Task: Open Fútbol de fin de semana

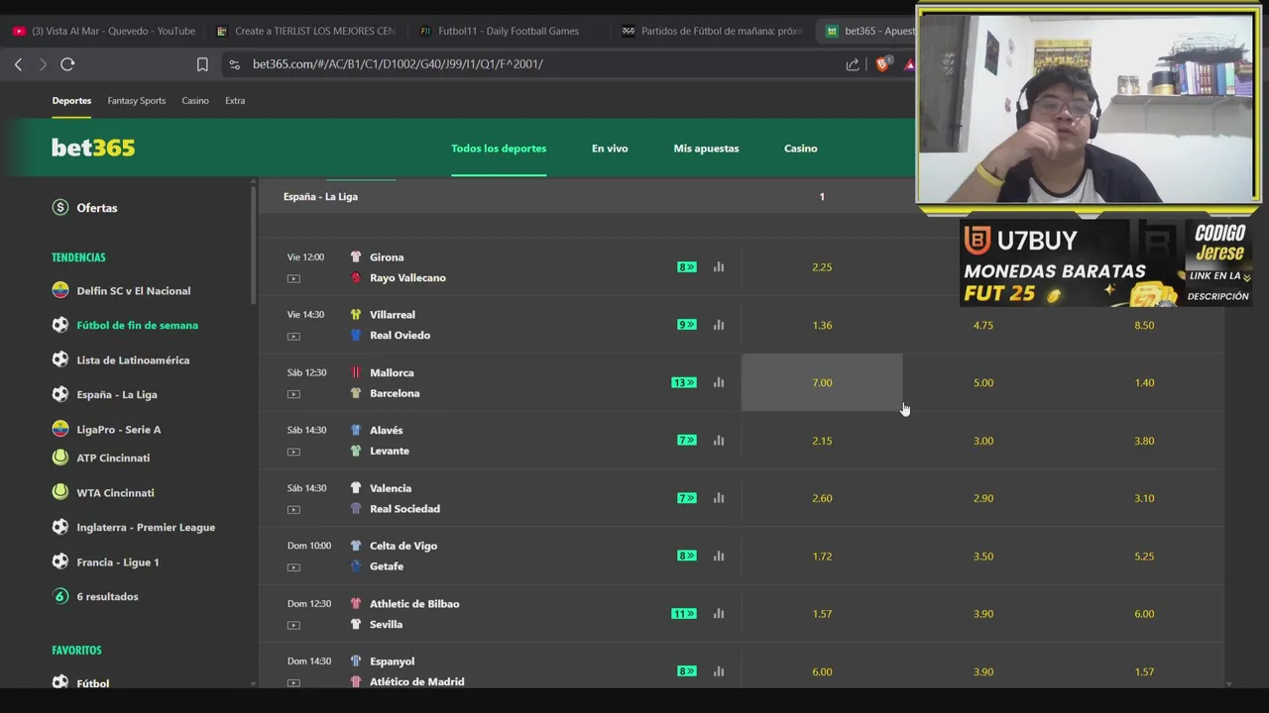Action: click(x=138, y=325)
